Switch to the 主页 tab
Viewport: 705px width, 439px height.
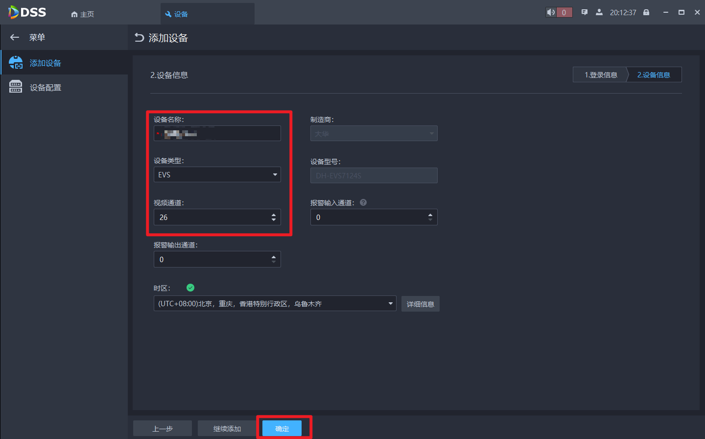[83, 14]
